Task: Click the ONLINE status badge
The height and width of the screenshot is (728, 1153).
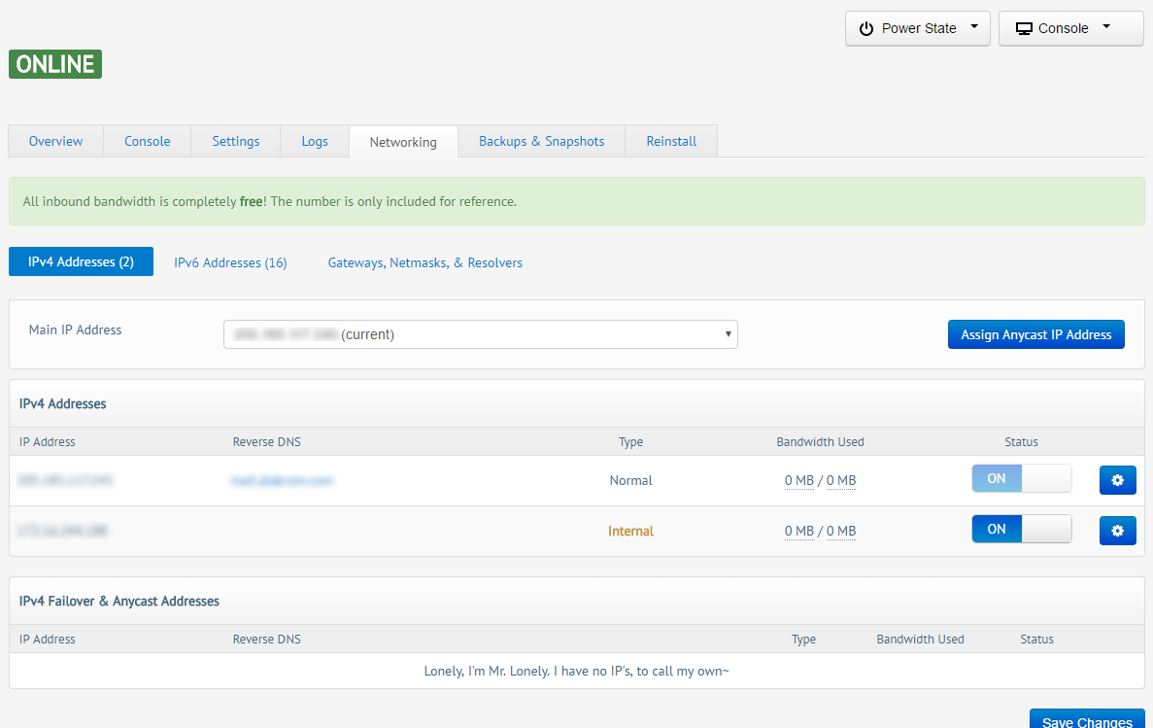Action: 55,64
